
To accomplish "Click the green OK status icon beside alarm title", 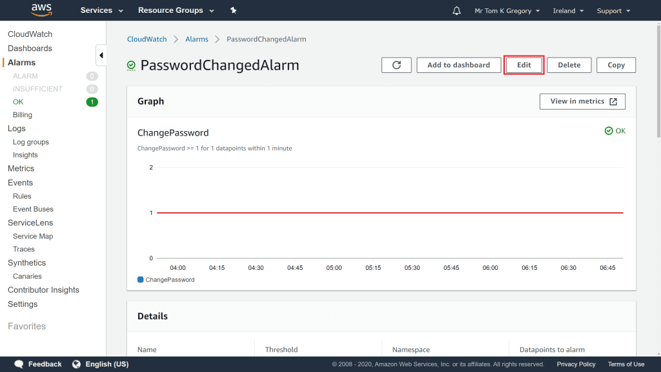I will tap(132, 65).
